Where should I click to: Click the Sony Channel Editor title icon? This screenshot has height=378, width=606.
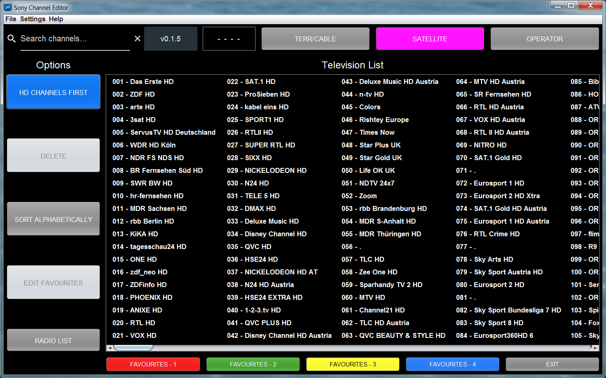[x=8, y=7]
